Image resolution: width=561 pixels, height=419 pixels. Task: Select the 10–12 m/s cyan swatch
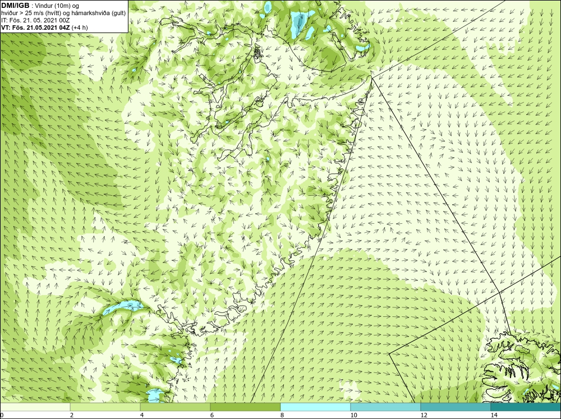pos(386,407)
